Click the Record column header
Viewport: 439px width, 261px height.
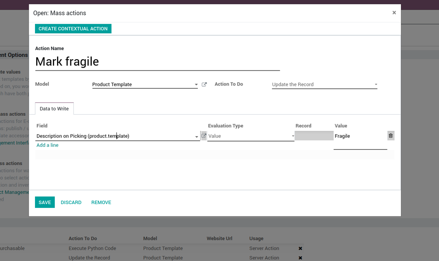pos(303,125)
